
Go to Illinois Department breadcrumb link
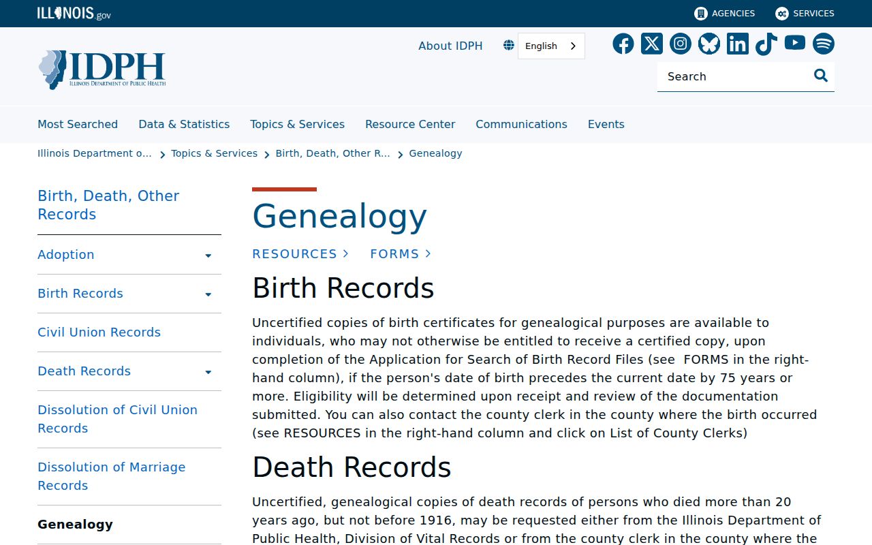[x=95, y=153]
